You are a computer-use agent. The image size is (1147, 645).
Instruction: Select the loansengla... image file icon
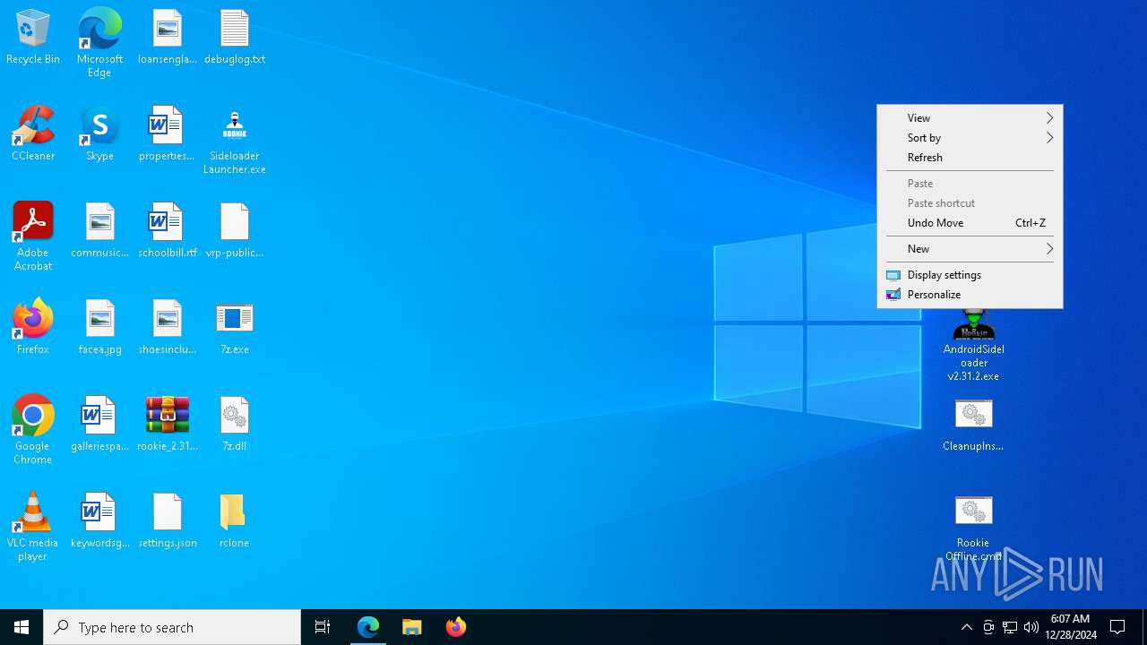[168, 38]
